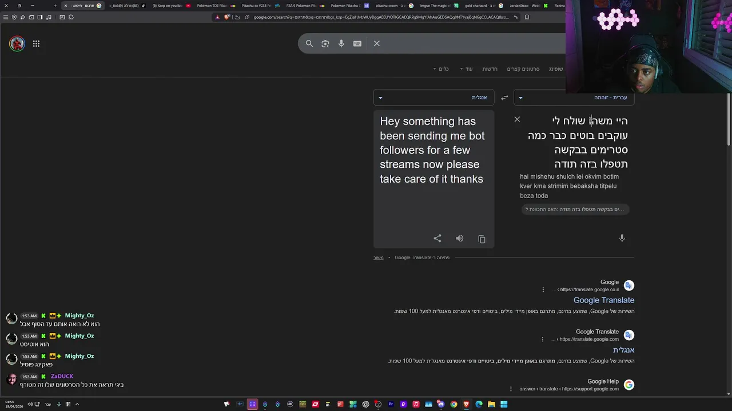
Task: Dictate source text with translate microphone
Action: pos(622,238)
